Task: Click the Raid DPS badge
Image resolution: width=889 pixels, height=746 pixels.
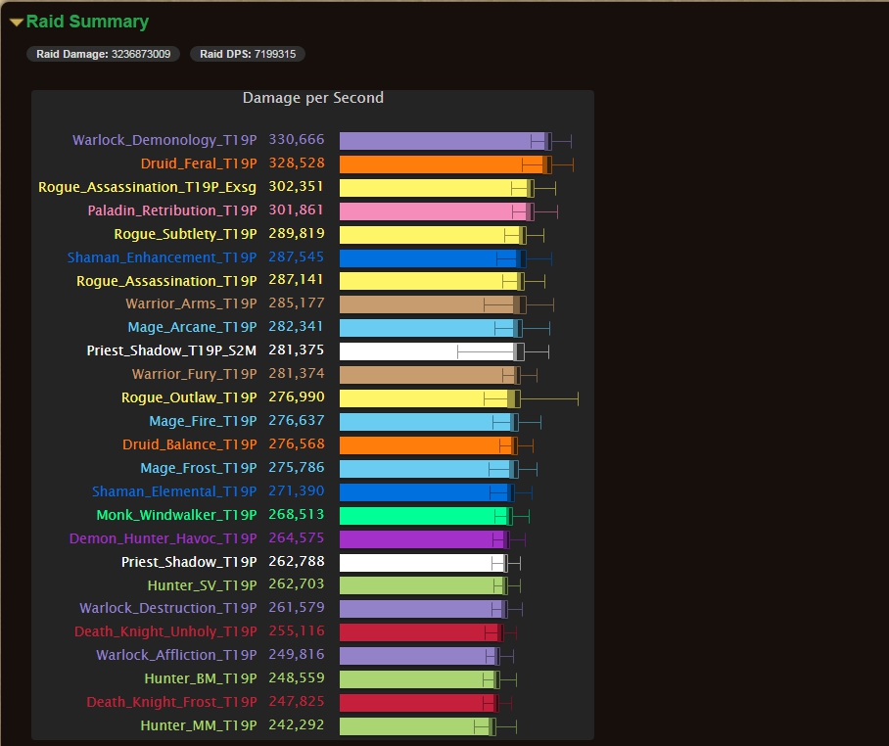Action: pos(247,54)
